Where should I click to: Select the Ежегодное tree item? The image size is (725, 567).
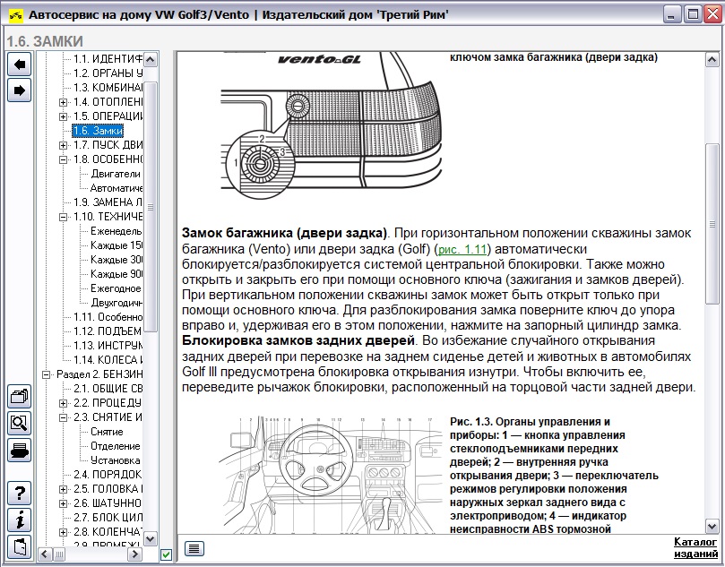(117, 288)
